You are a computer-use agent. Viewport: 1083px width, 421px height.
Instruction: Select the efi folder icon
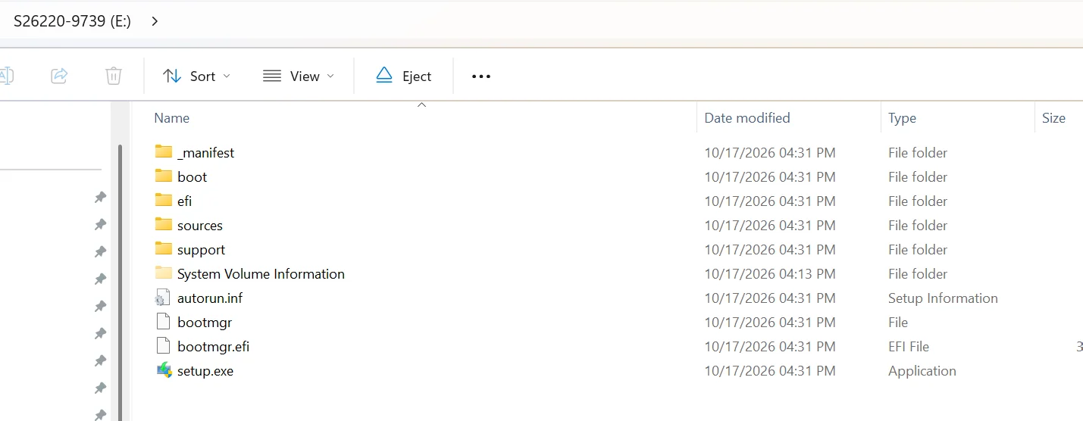(x=164, y=201)
